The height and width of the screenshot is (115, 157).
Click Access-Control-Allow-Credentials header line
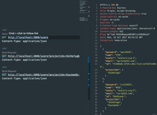123,14
